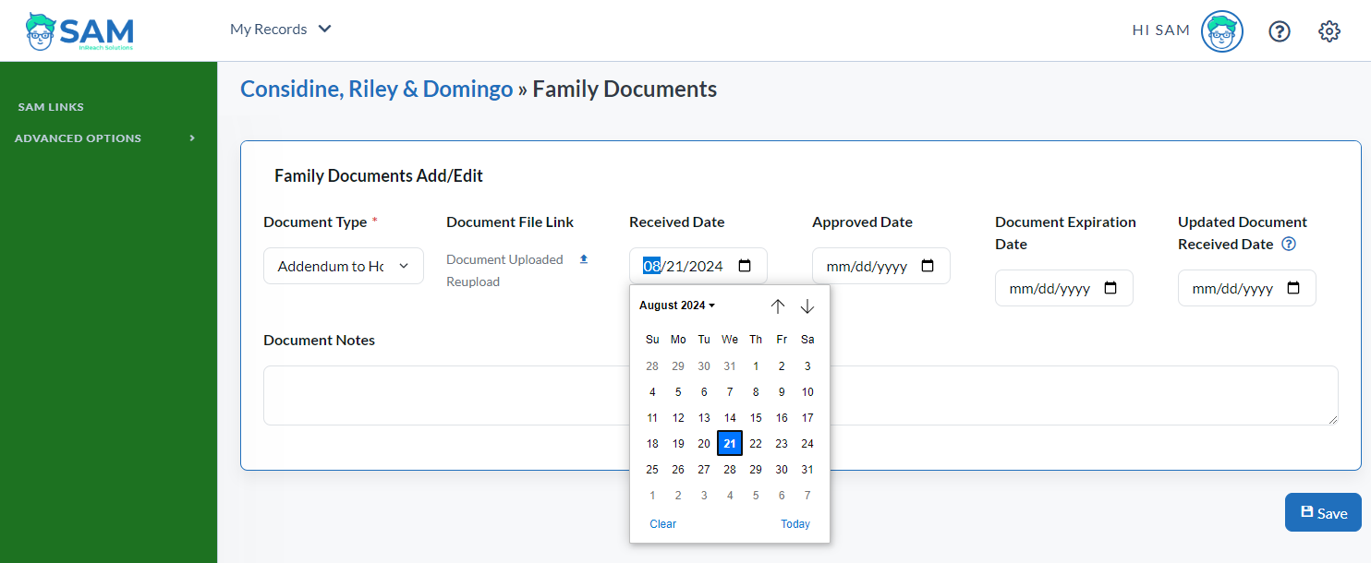Click the document upload arrow icon
This screenshot has width=1371, height=563.
pyautogui.click(x=584, y=259)
